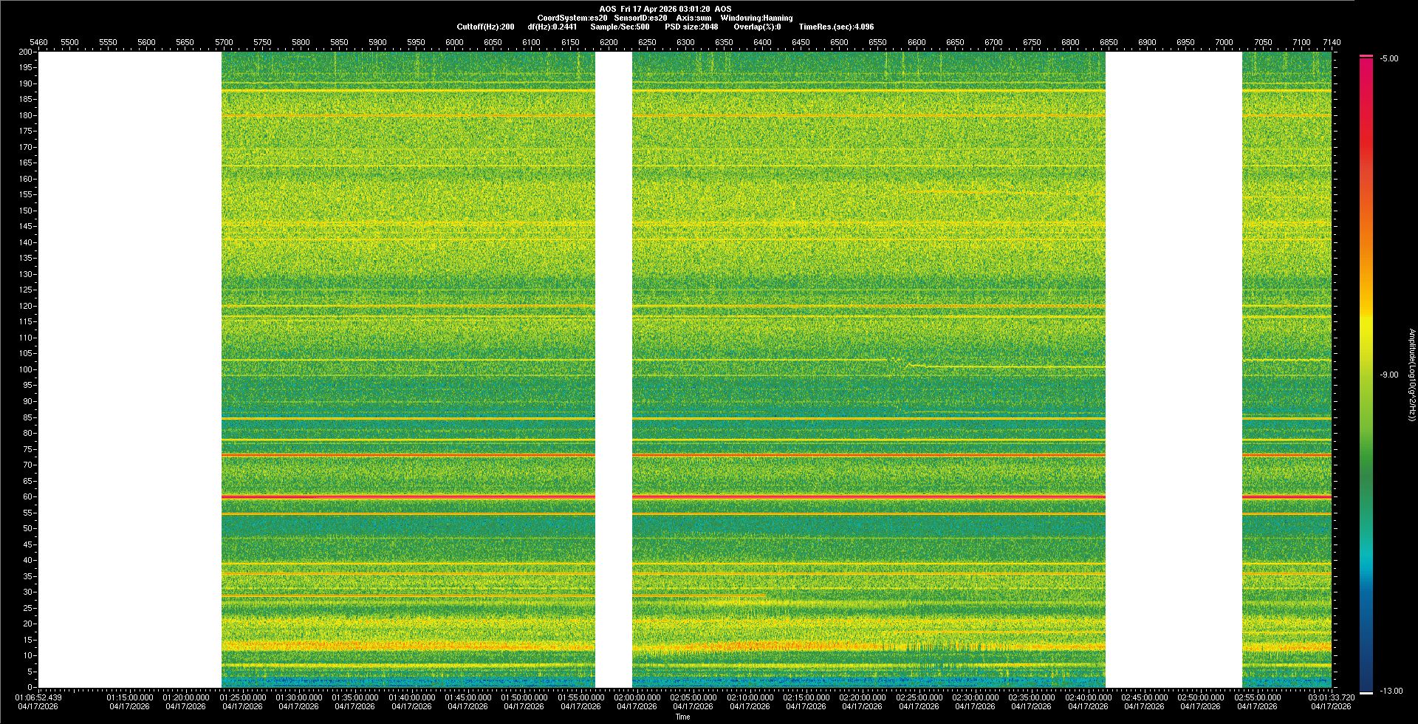Image resolution: width=1418 pixels, height=724 pixels.
Task: Click the 200 Hz label on frequency axis
Action: coord(26,52)
